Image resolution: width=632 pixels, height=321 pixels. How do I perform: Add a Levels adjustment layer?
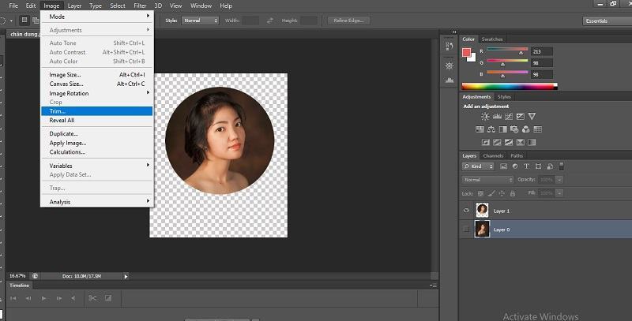click(497, 116)
